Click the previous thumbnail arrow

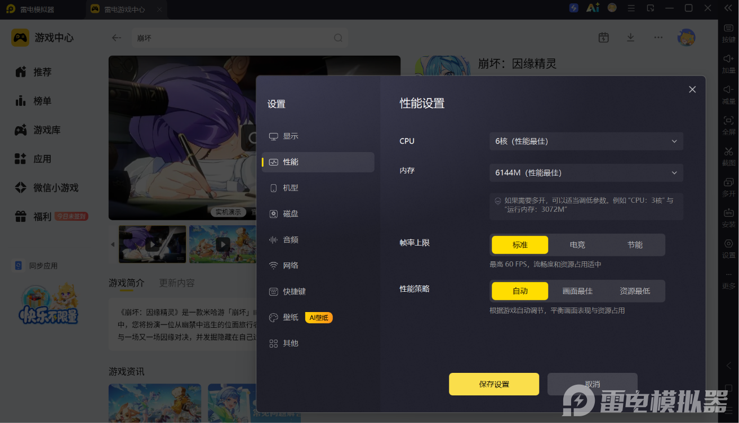[x=113, y=244]
